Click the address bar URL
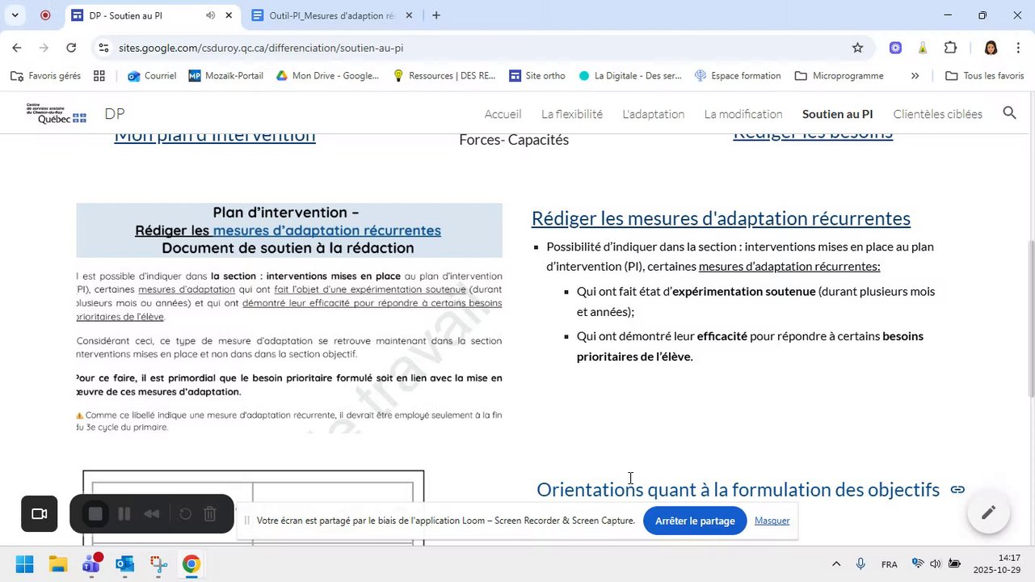The image size is (1035, 582). (261, 48)
